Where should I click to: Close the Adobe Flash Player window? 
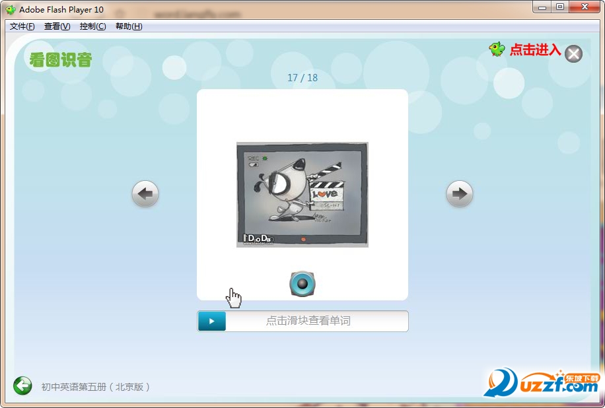585,7
